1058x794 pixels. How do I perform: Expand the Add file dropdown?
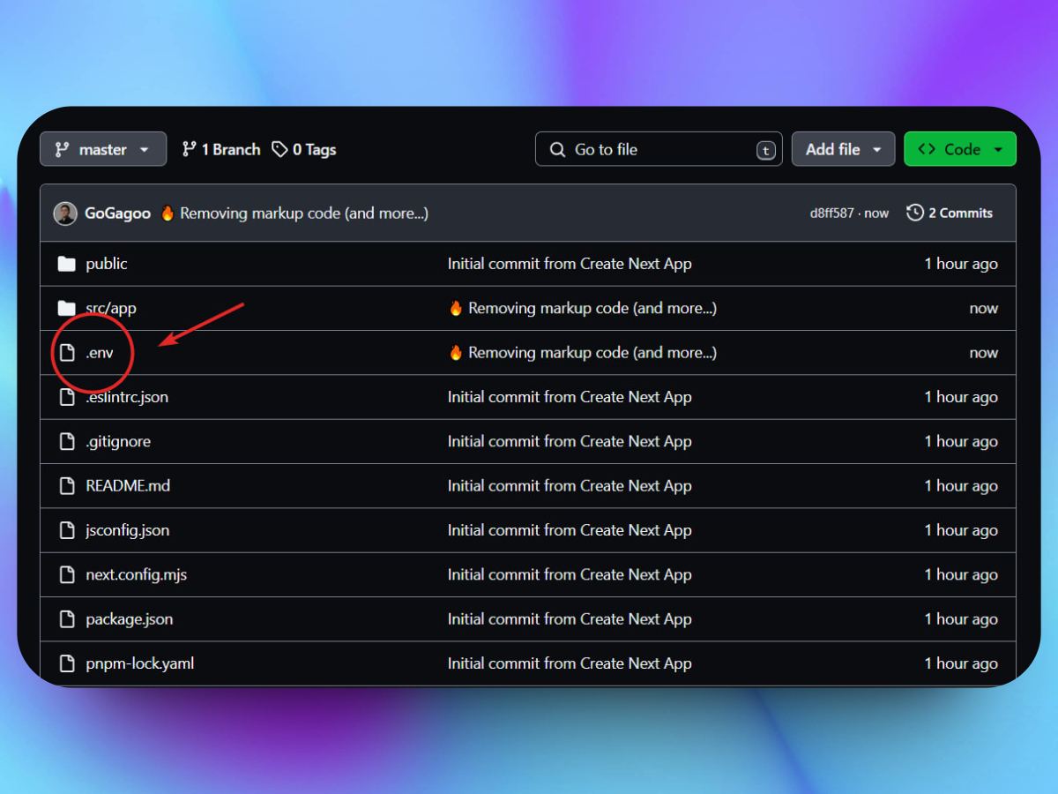point(843,150)
